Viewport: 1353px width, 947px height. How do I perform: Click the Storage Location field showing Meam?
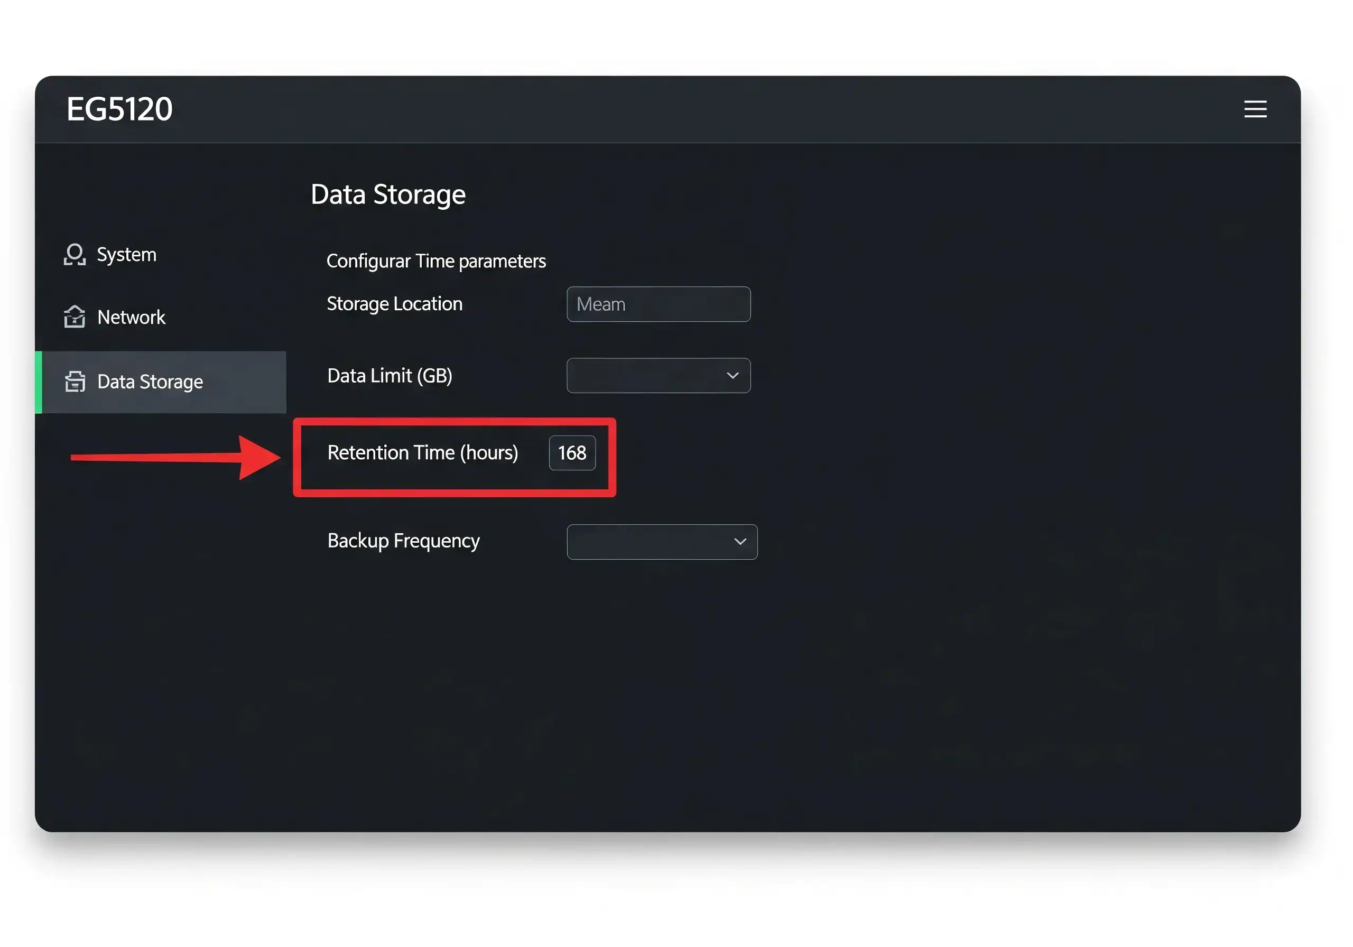click(x=658, y=304)
